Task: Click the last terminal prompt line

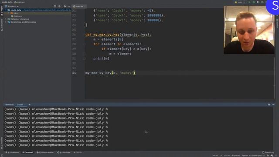Action: pyautogui.click(x=56, y=145)
